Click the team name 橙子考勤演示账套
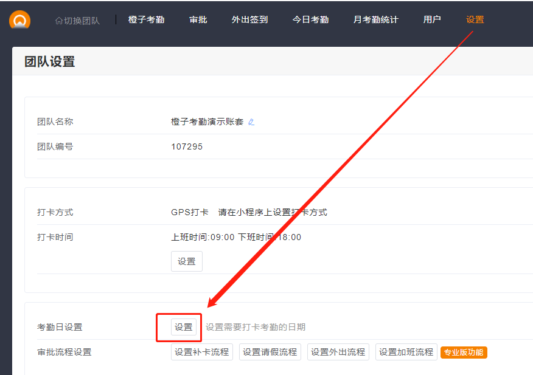533x375 pixels. [x=207, y=122]
